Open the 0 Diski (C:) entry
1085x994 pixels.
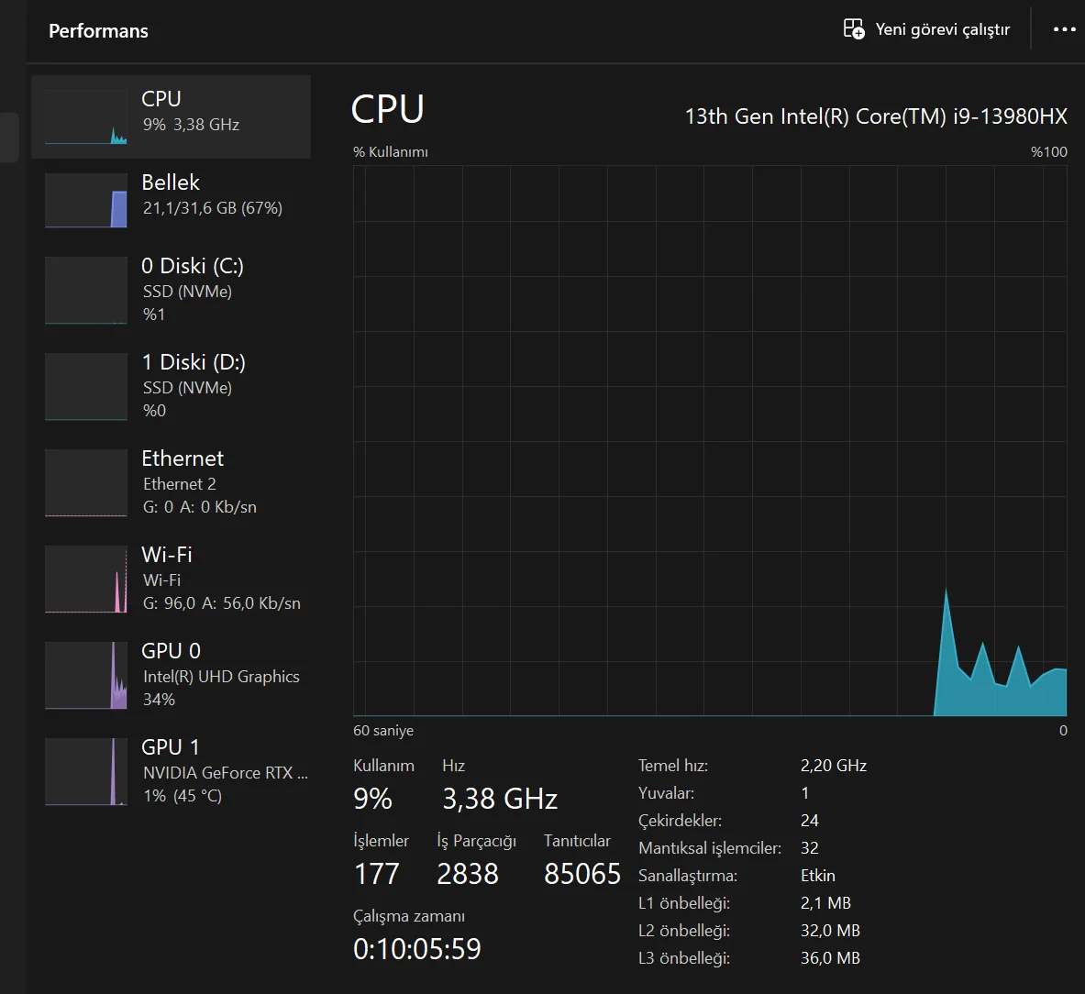click(x=171, y=290)
